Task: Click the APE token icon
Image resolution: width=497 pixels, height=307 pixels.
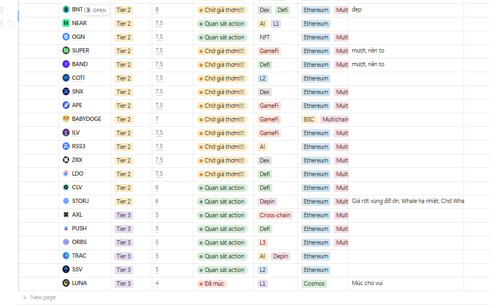Action: point(66,106)
